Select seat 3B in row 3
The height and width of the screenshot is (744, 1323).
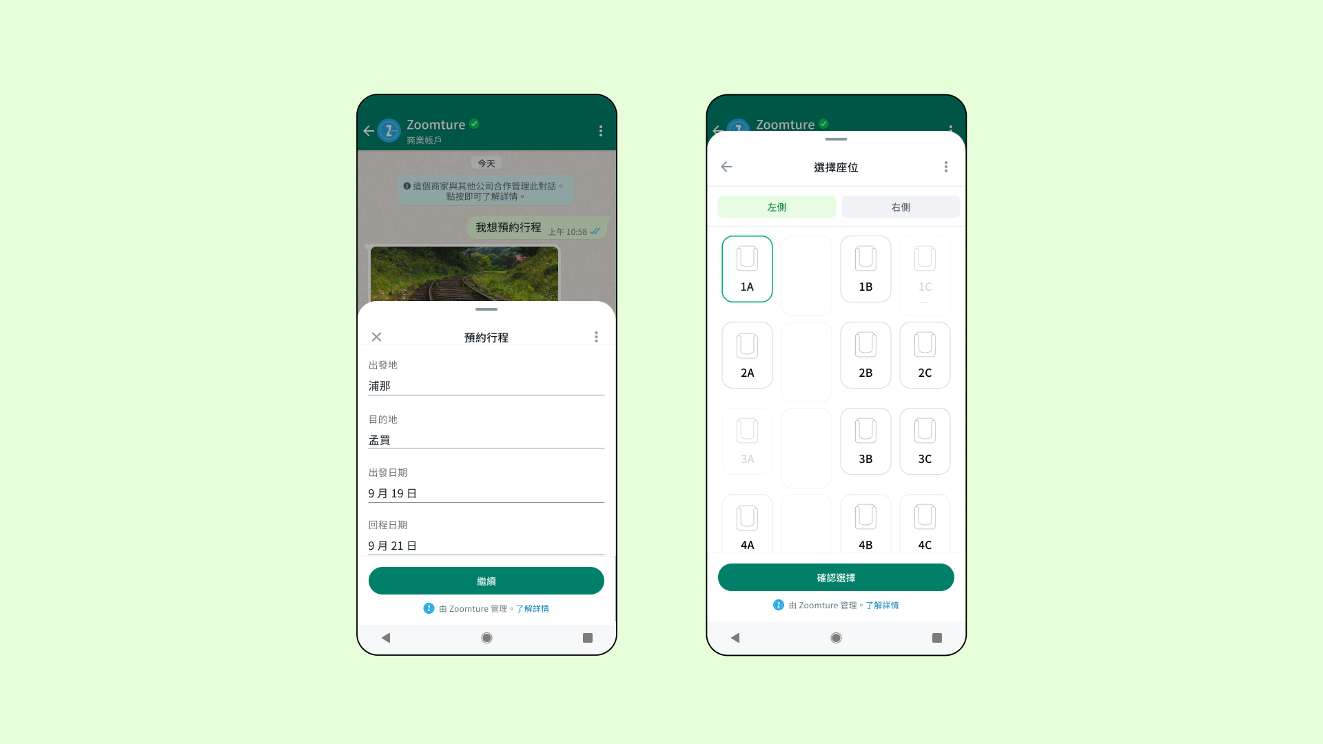pos(865,441)
